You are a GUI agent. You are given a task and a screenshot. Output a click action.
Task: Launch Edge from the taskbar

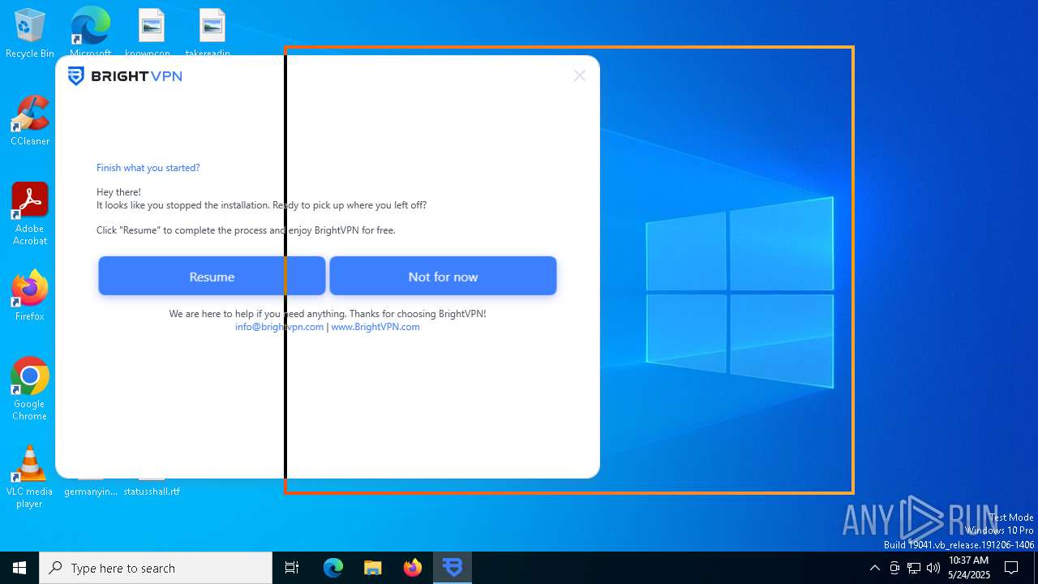[x=333, y=568]
